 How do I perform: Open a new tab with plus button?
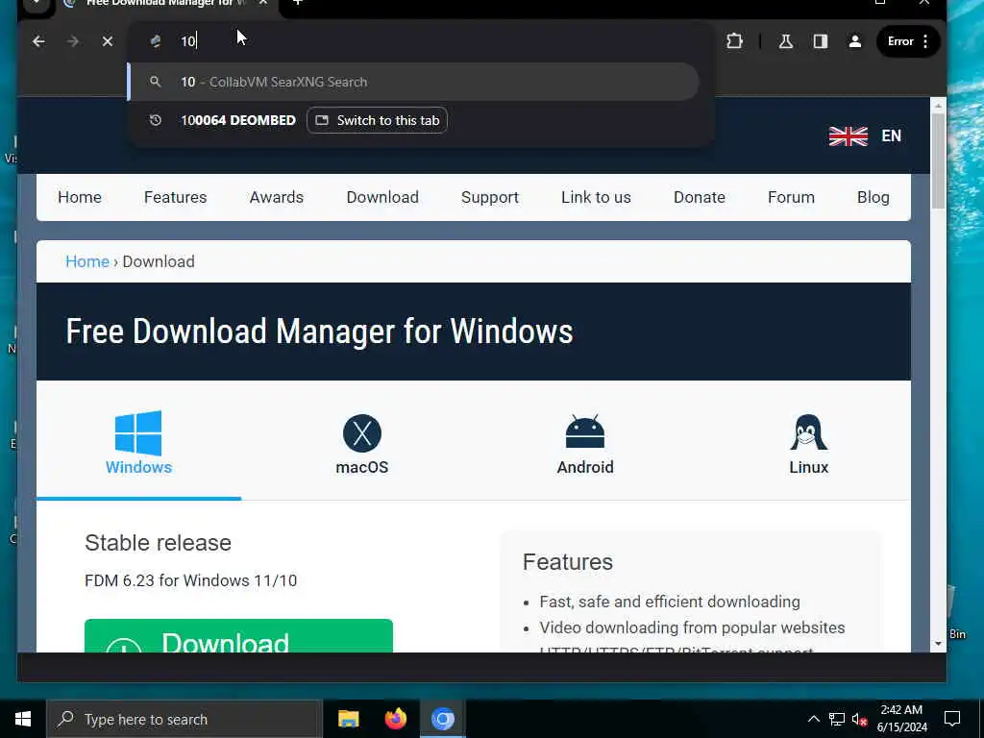coord(298,3)
